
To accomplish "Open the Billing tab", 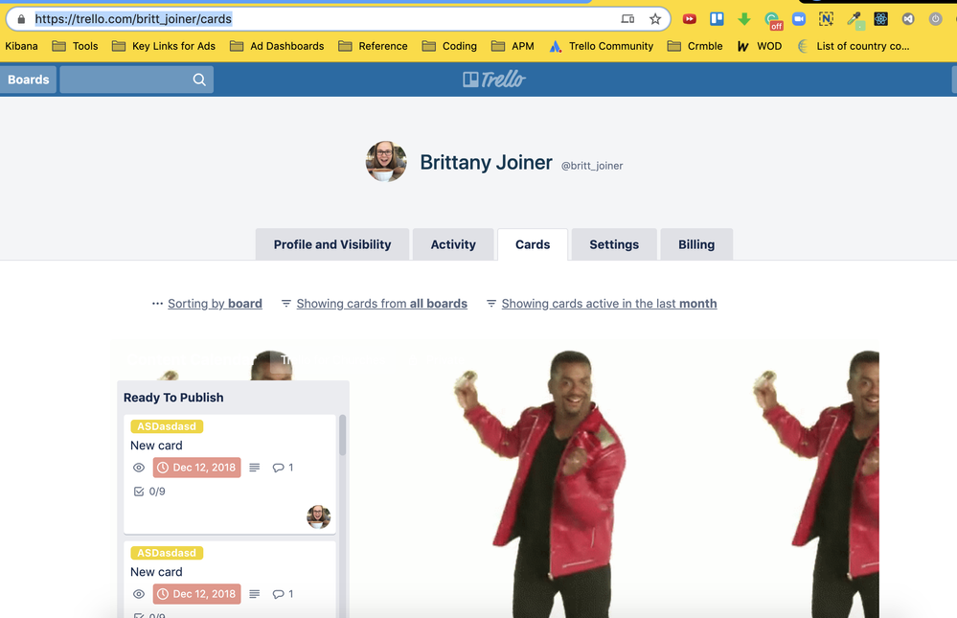I will (x=696, y=244).
